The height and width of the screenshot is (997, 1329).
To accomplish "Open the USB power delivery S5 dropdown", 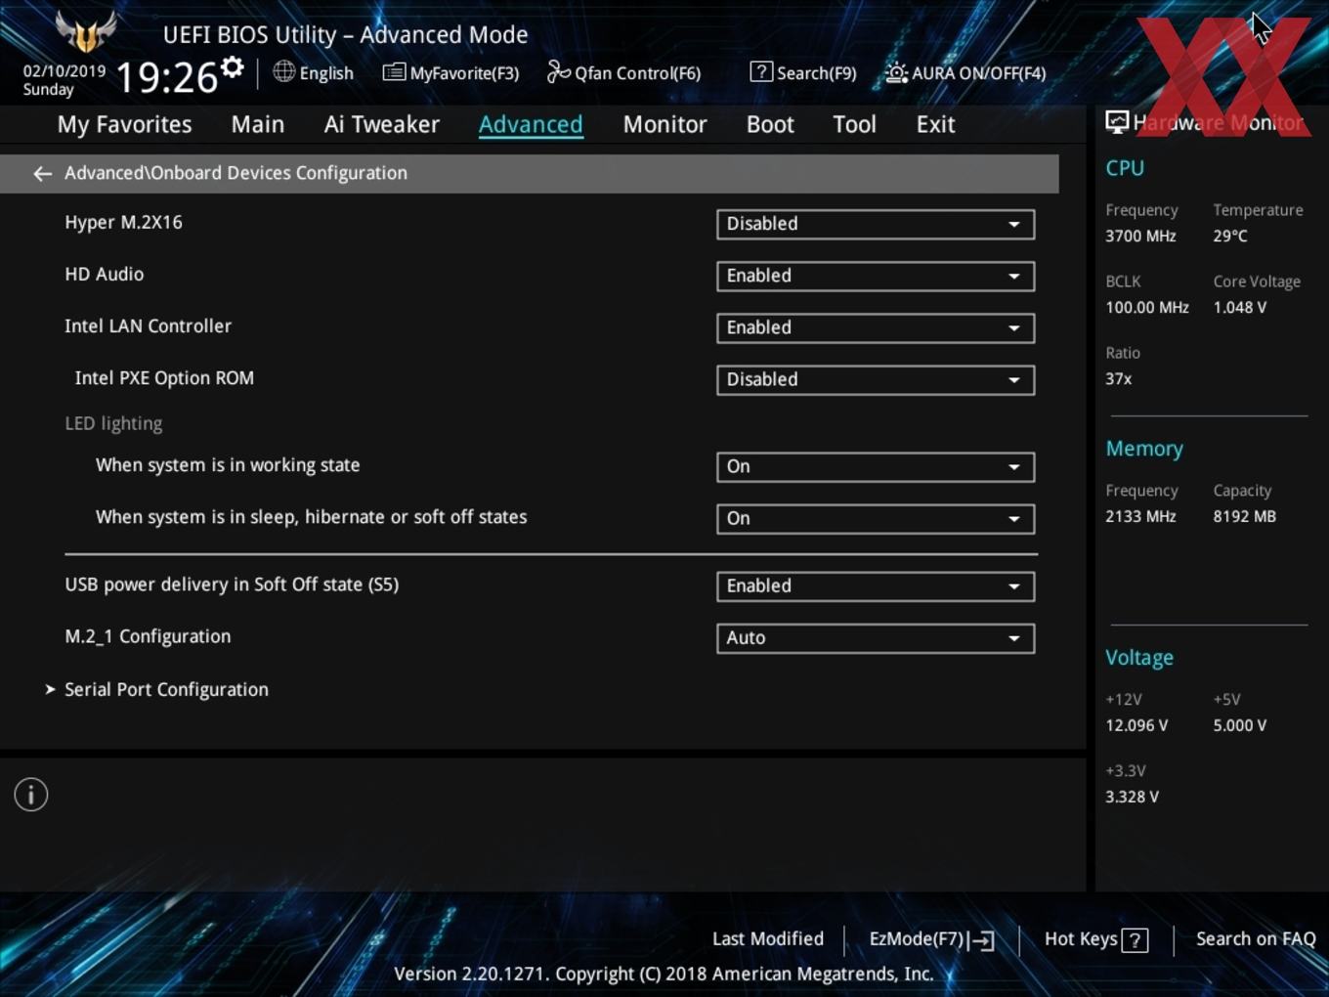I will click(x=876, y=585).
